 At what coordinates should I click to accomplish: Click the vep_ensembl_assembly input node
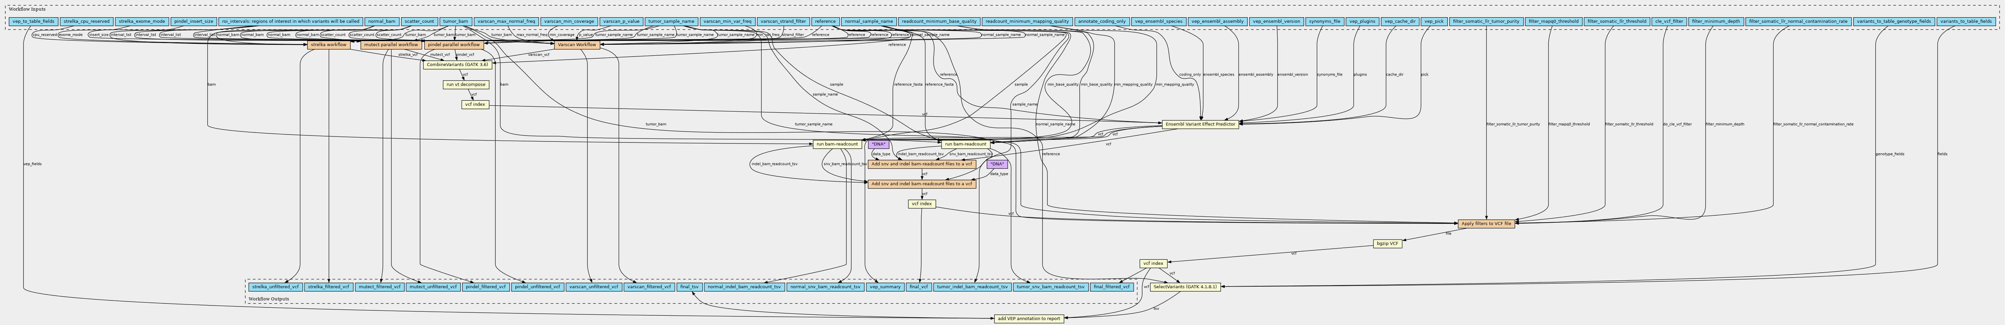tap(1217, 22)
